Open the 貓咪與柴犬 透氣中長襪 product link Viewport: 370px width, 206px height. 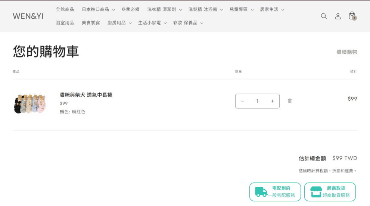[x=86, y=95]
